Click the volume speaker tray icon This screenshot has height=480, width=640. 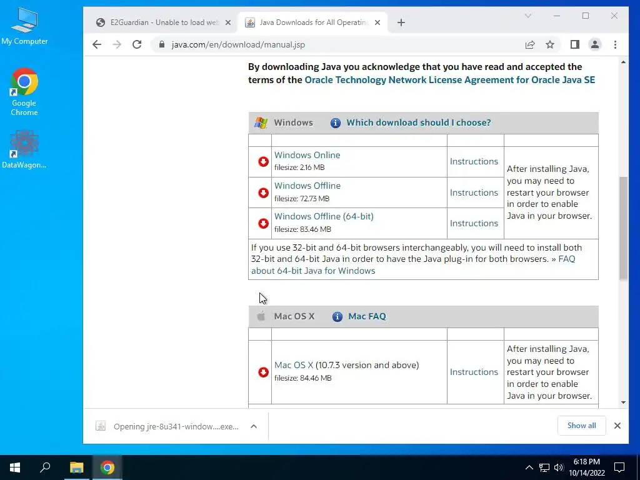pyautogui.click(x=559, y=467)
